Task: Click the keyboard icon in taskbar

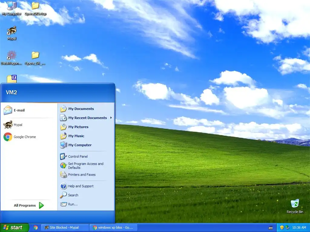Action: (271, 228)
